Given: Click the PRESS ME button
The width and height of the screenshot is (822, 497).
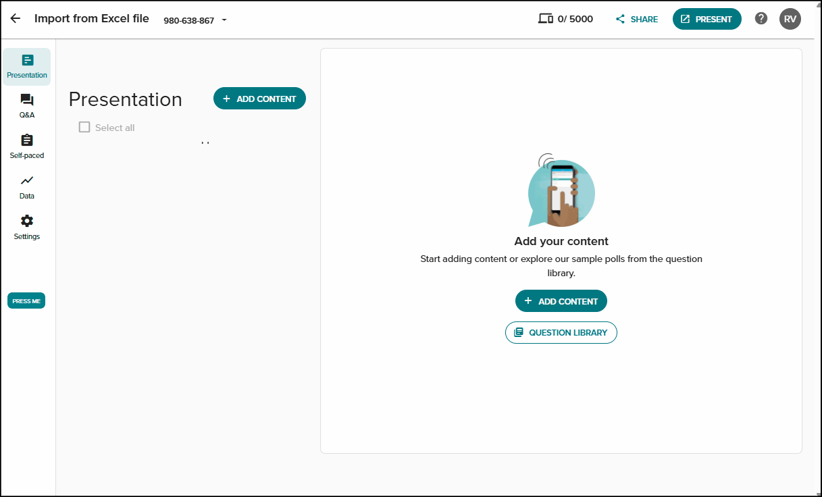Looking at the screenshot, I should coord(26,300).
